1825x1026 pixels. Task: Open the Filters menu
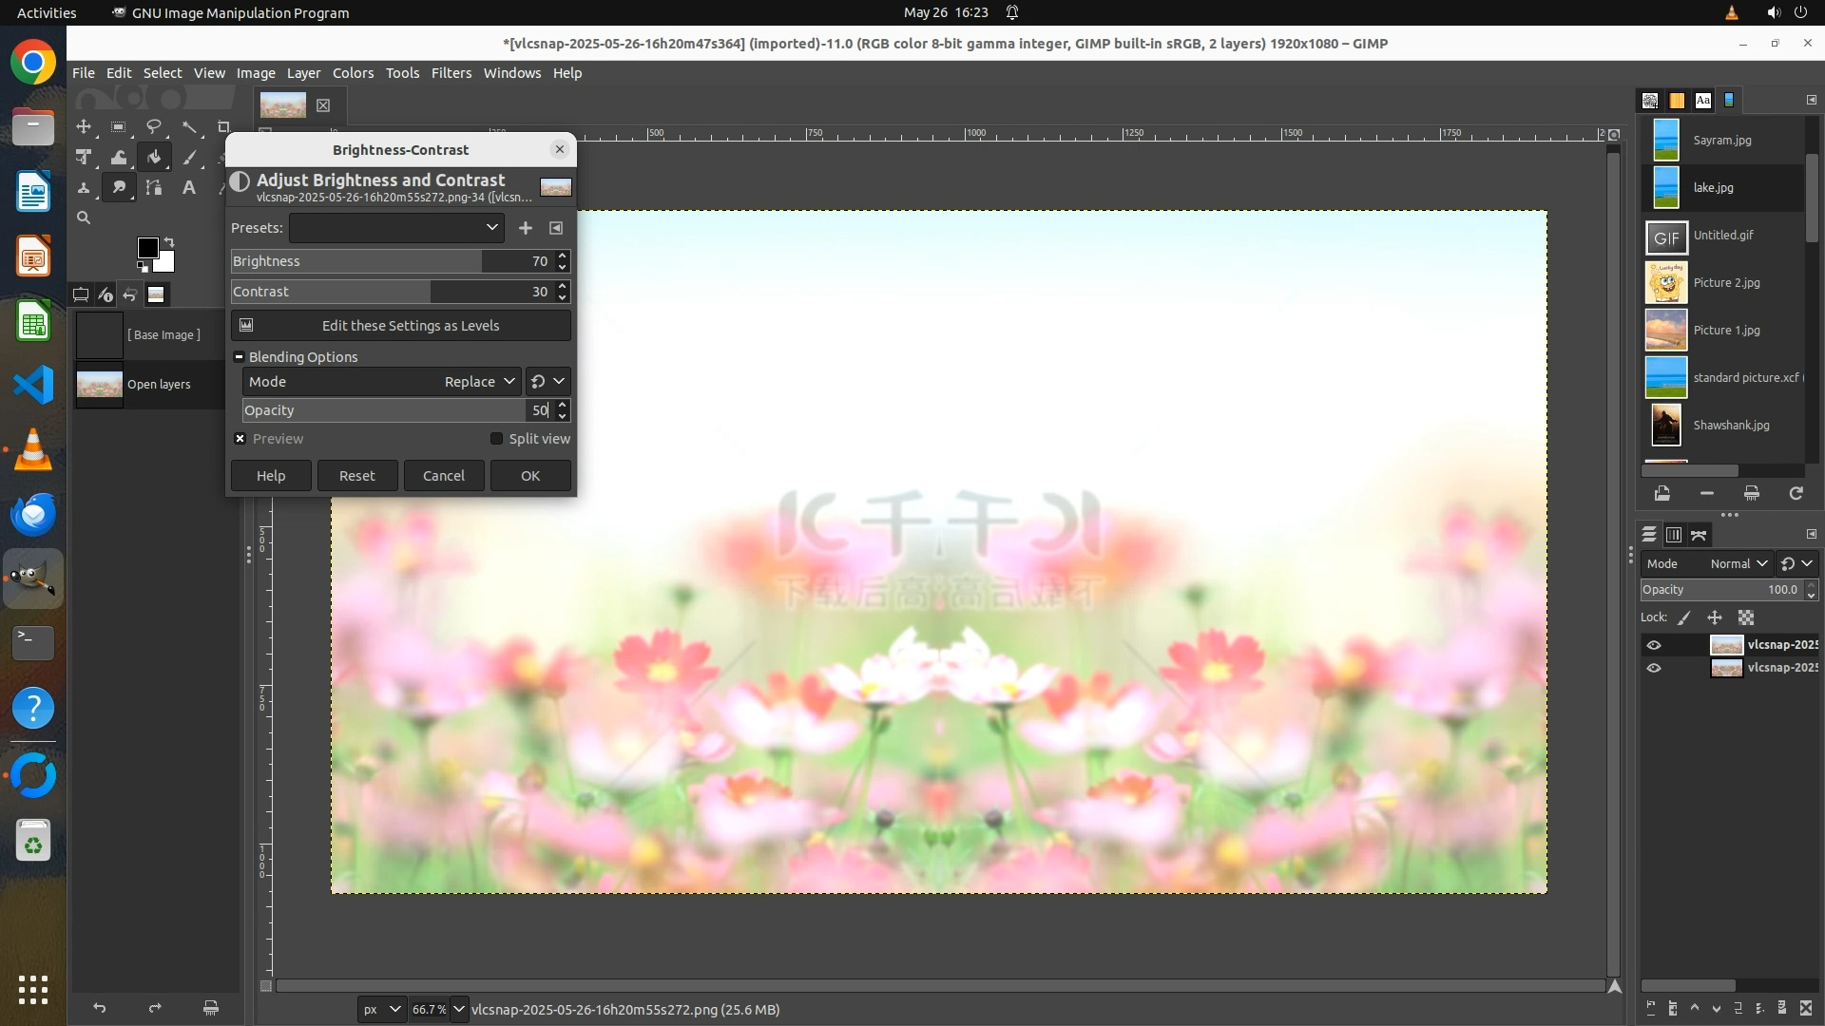click(451, 73)
